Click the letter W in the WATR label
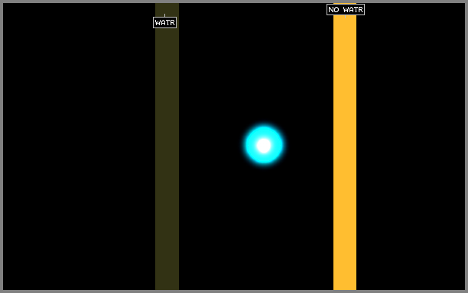Screen dimensions: 468x293 pyautogui.click(x=158, y=23)
